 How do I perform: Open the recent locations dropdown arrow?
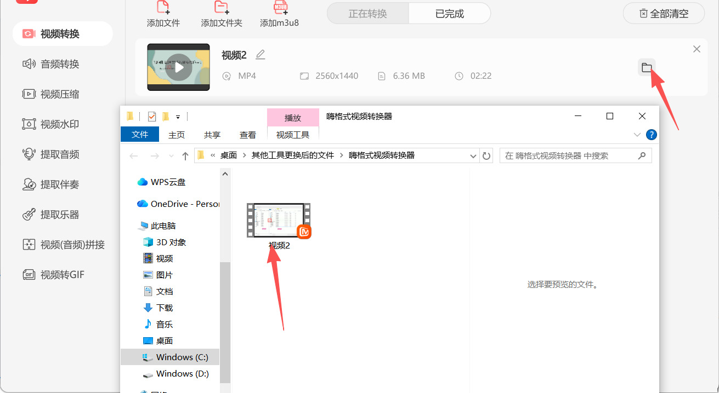(x=171, y=157)
